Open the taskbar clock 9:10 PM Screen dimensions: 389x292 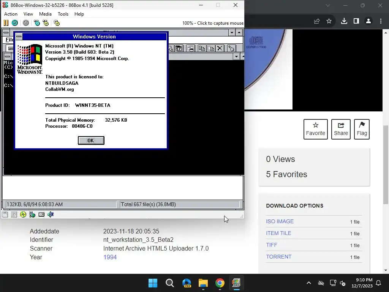click(x=362, y=283)
